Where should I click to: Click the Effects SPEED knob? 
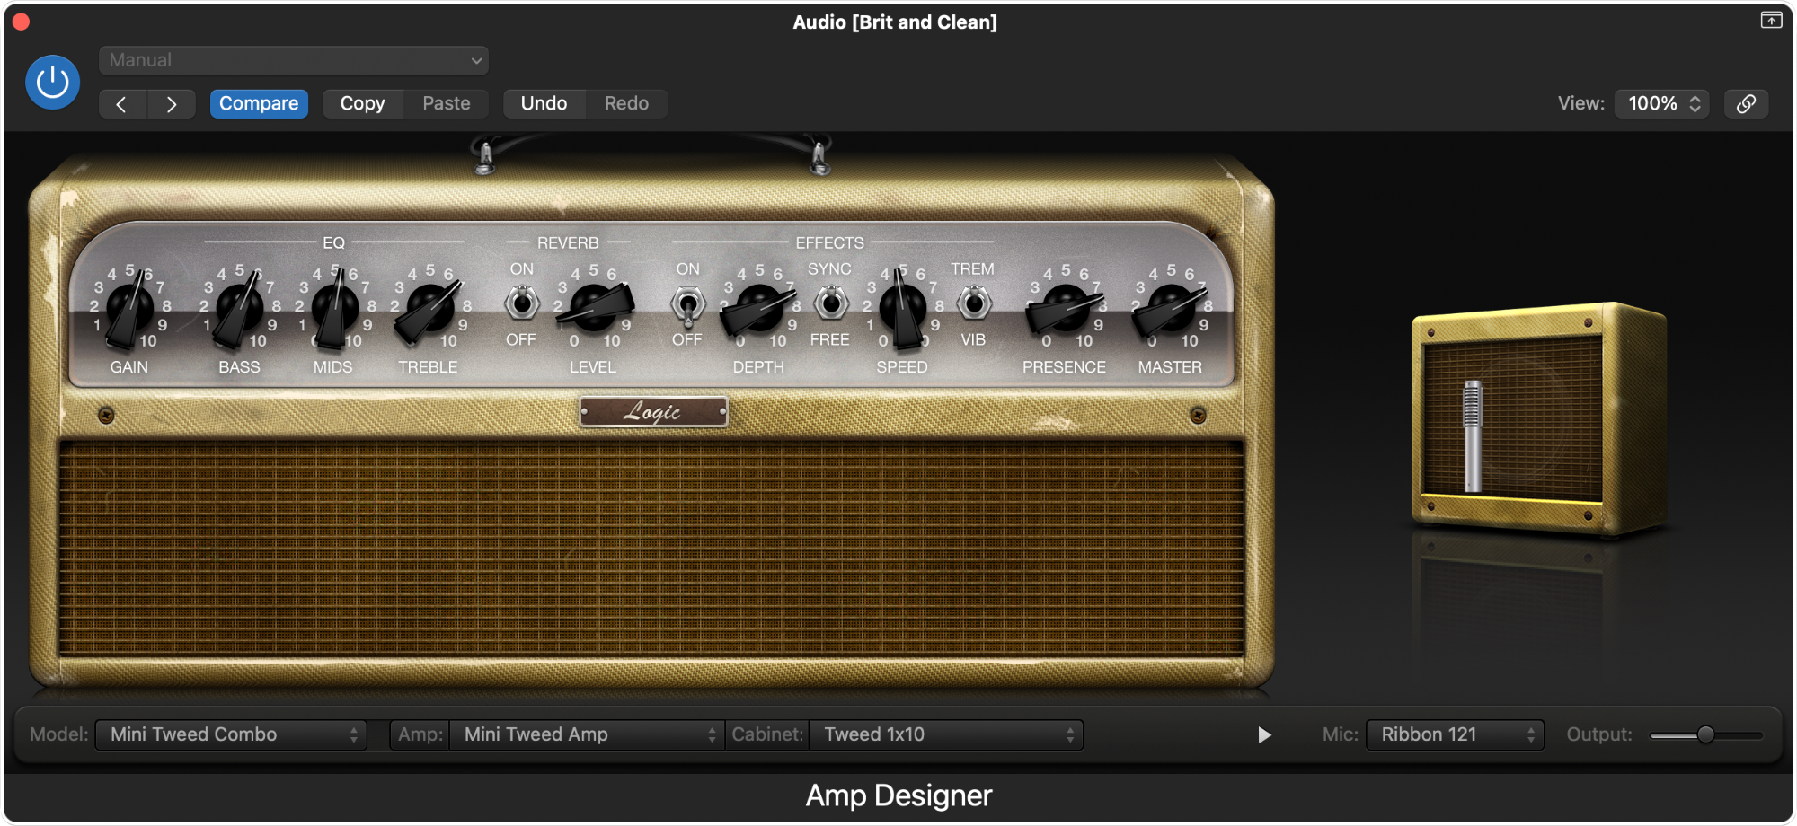(x=902, y=310)
